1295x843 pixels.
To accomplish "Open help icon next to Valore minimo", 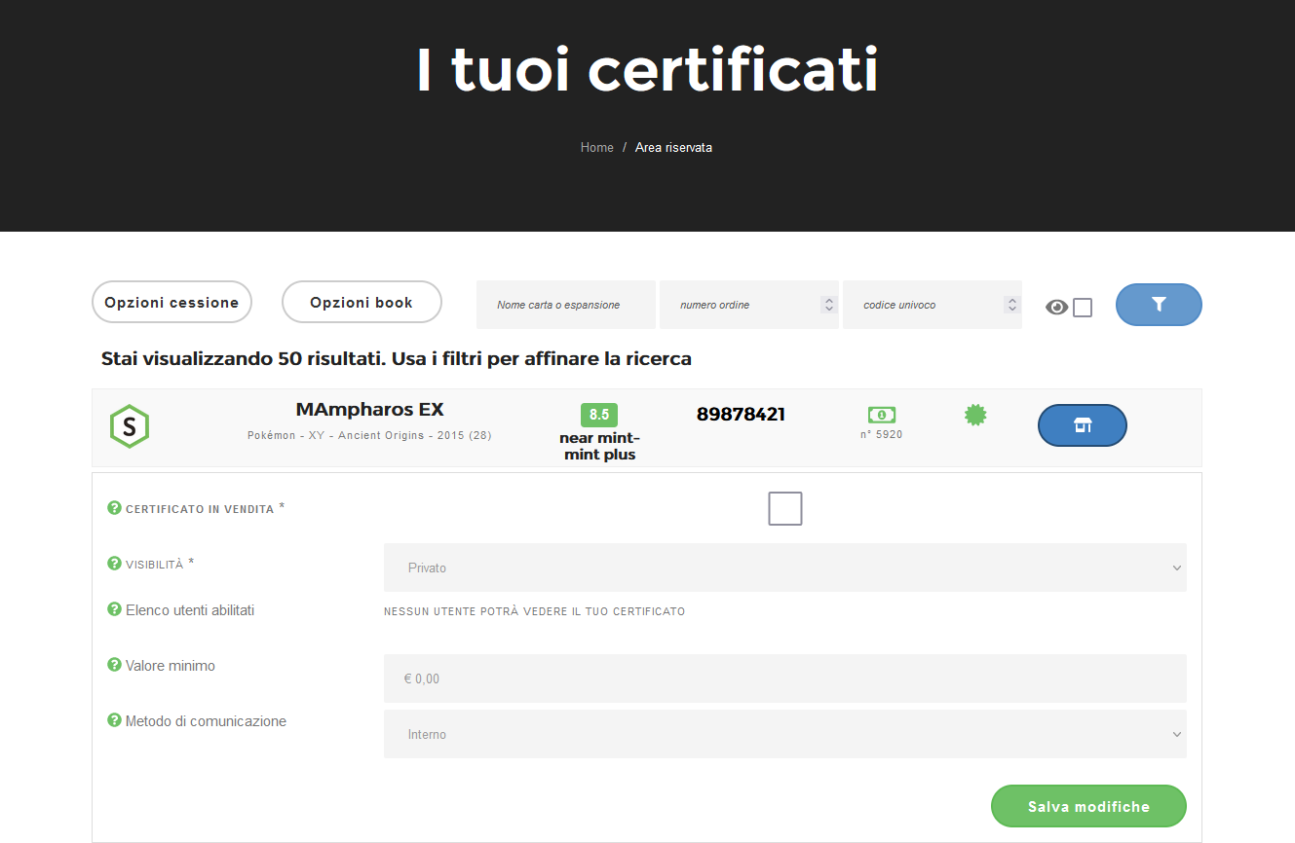I will point(114,666).
